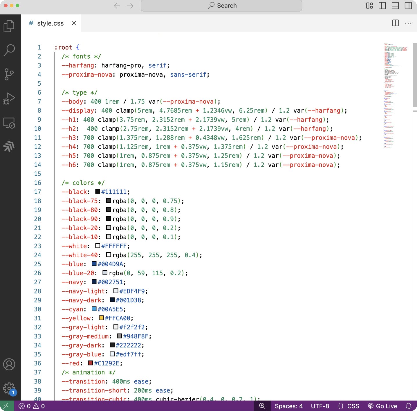Open the Explorer view

9,26
